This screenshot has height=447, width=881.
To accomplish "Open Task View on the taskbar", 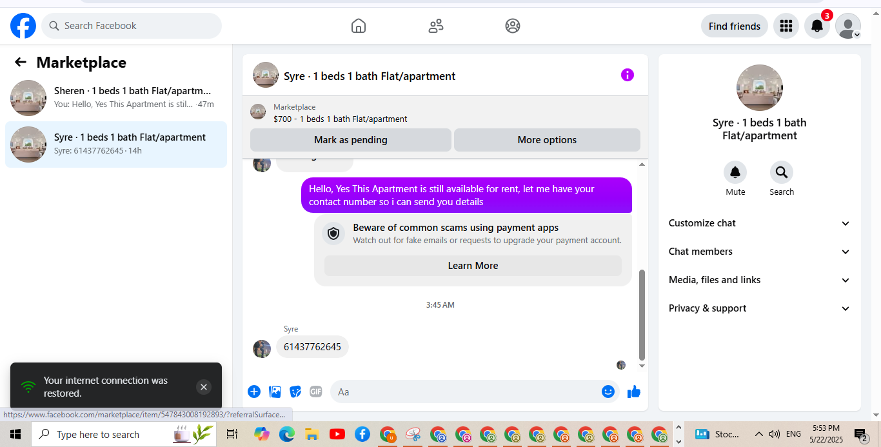I will pos(232,434).
